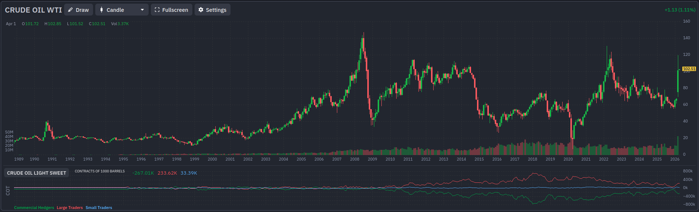Click the +1.13 (1.11%) change value
The width and height of the screenshot is (699, 212).
[x=680, y=10]
